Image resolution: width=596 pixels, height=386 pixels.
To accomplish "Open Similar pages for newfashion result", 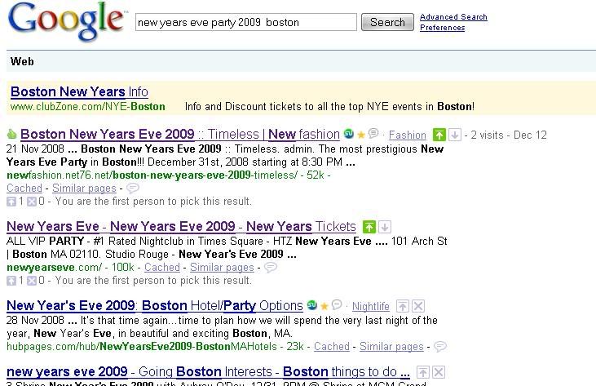I will [84, 188].
